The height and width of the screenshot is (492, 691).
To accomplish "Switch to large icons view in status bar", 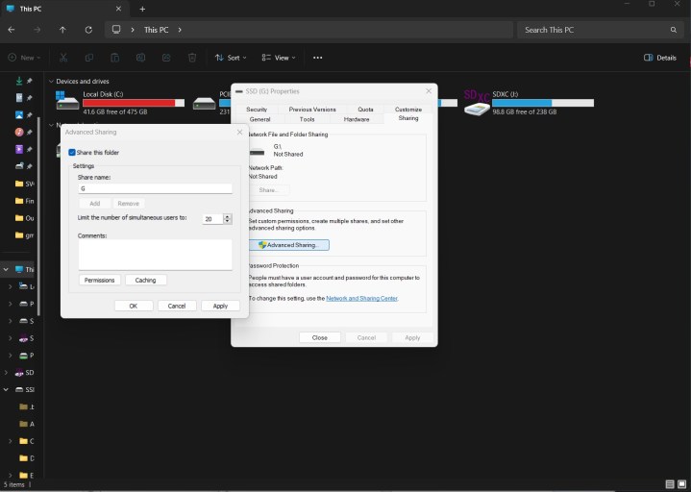I will click(681, 483).
